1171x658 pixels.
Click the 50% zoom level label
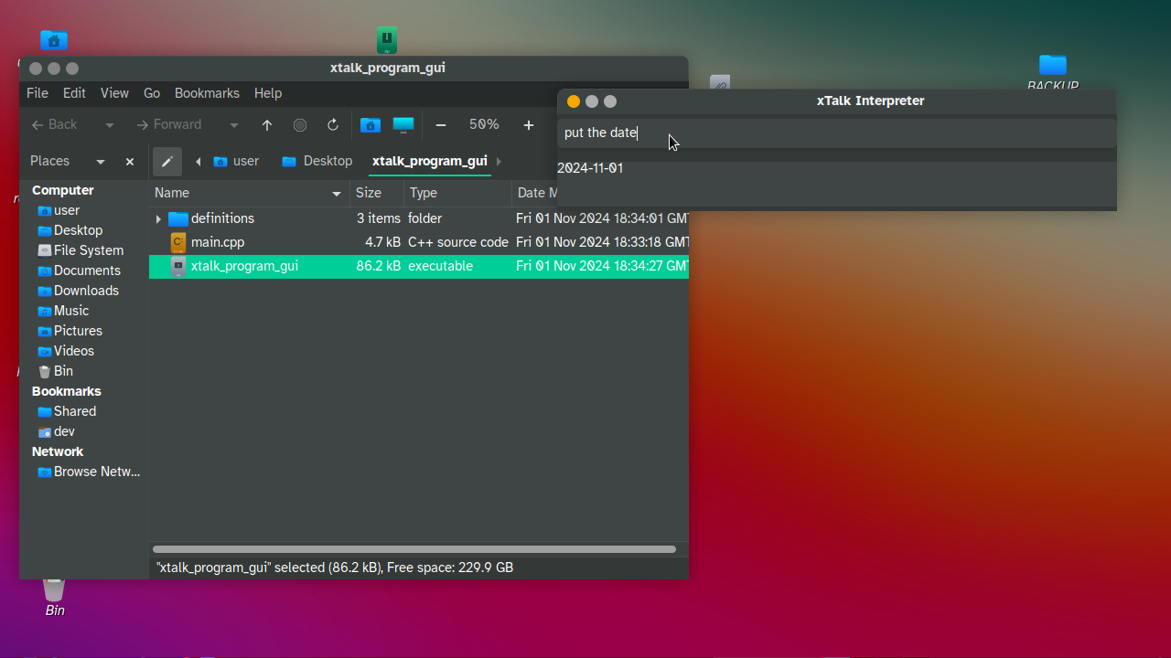pyautogui.click(x=485, y=125)
